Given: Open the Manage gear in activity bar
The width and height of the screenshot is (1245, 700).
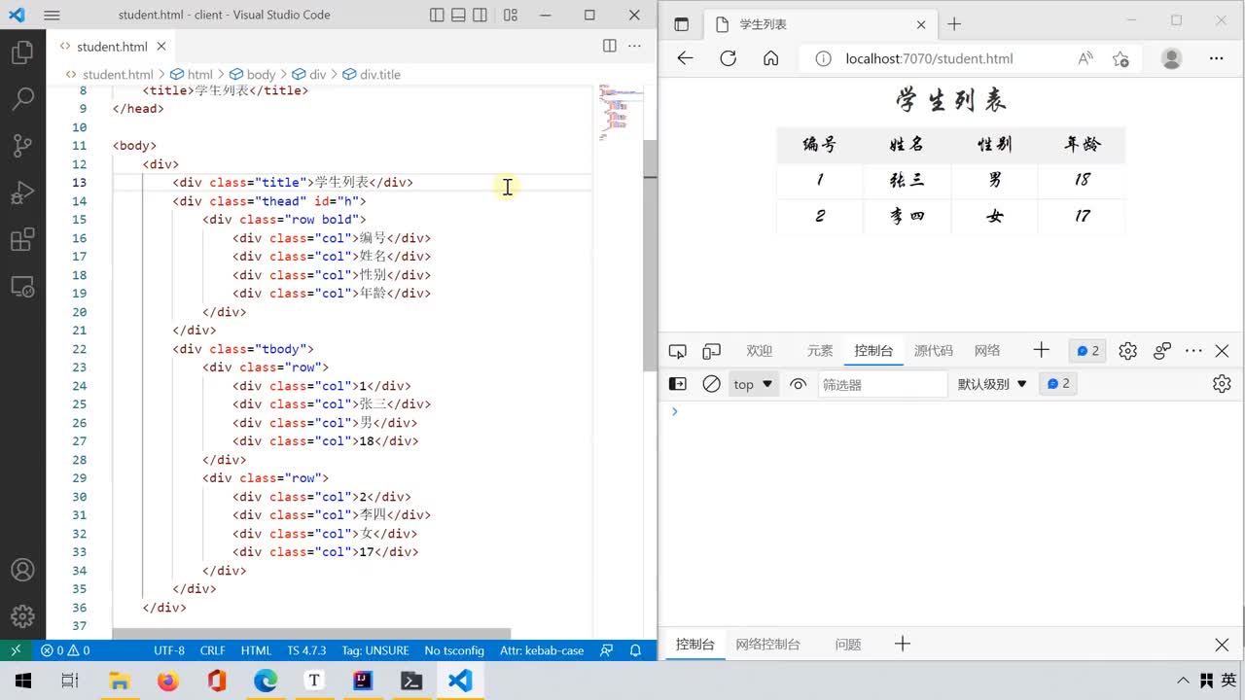Looking at the screenshot, I should pos(22,616).
